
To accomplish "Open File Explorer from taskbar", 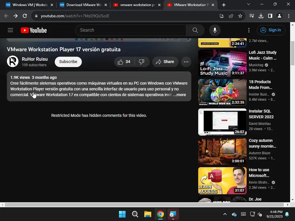I will click(148, 214).
